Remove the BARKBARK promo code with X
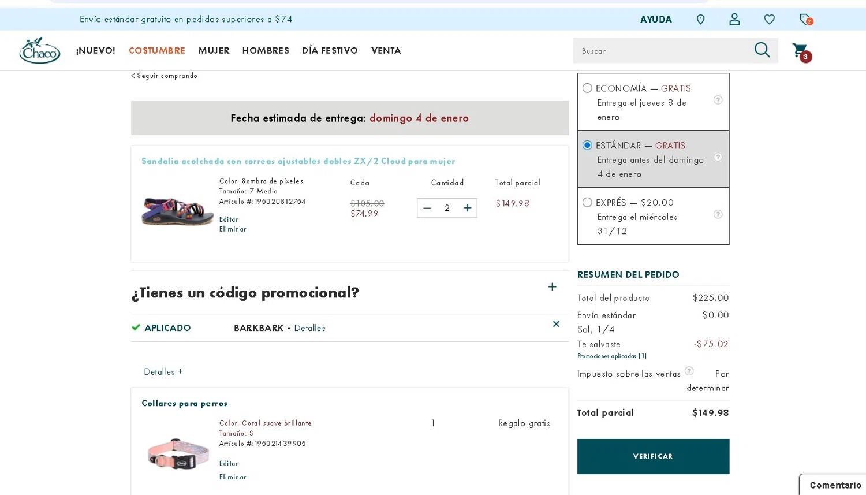Screen dimensions: 866x495 (x=556, y=324)
